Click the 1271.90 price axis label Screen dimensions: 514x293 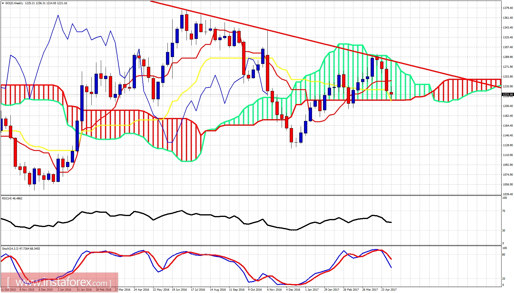point(508,67)
